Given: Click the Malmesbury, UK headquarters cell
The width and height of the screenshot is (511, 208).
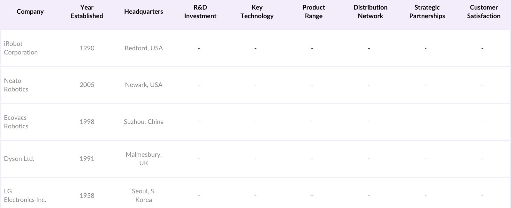Looking at the screenshot, I should tap(144, 159).
